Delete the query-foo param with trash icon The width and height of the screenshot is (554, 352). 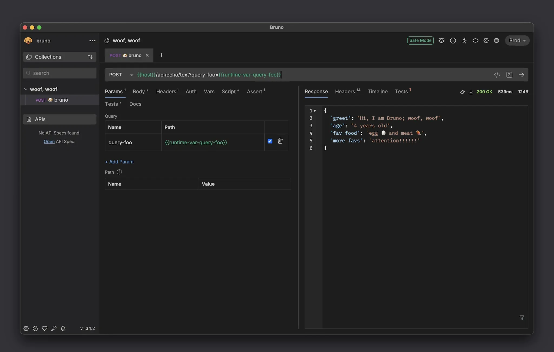(x=280, y=141)
